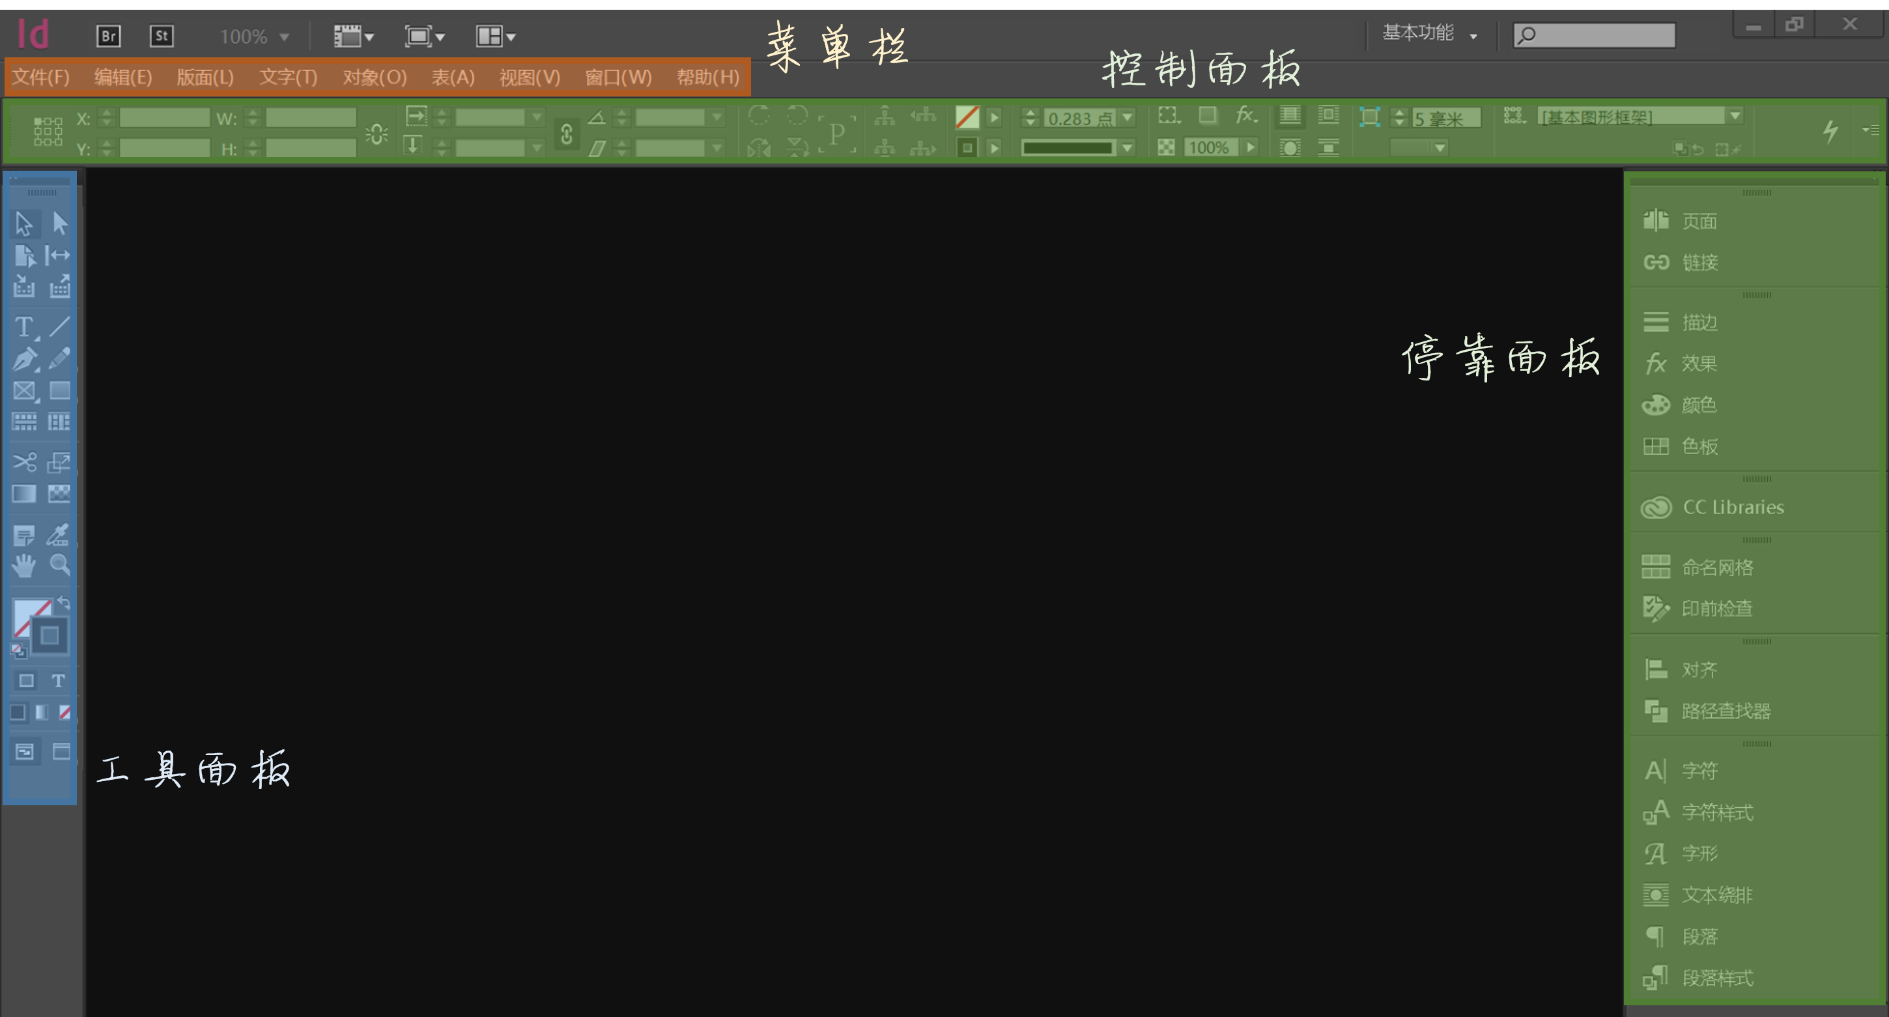Open Adobe Stock via St icon
Viewport: 1889px width, 1017px height.
162,36
